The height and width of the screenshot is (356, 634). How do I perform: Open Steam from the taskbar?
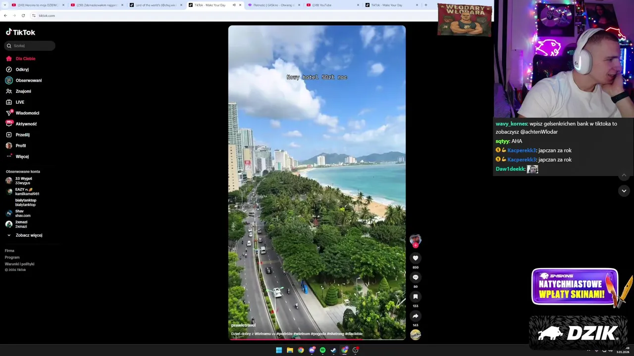333,350
